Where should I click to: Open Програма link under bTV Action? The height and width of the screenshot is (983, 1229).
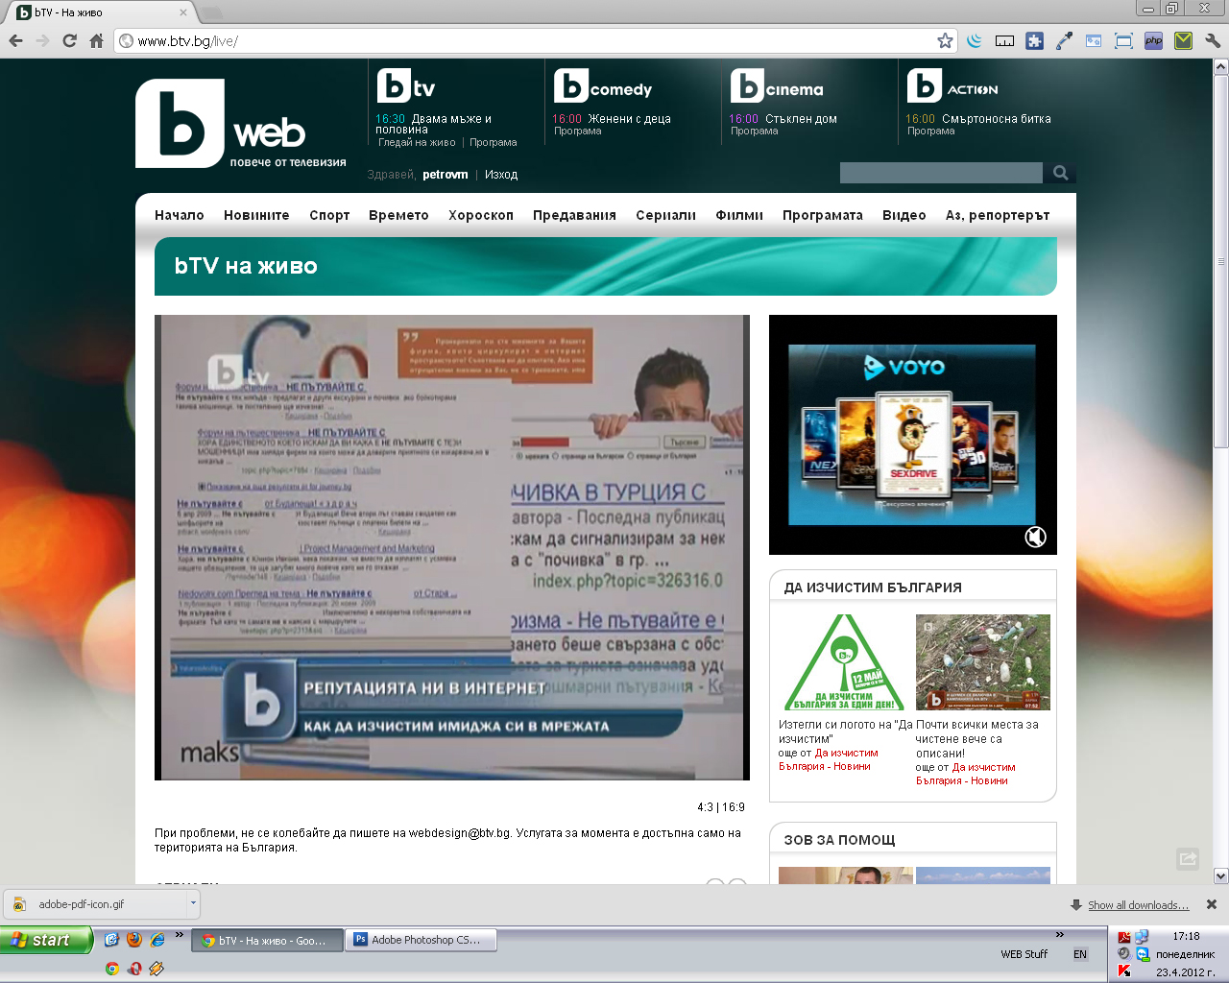pyautogui.click(x=931, y=131)
